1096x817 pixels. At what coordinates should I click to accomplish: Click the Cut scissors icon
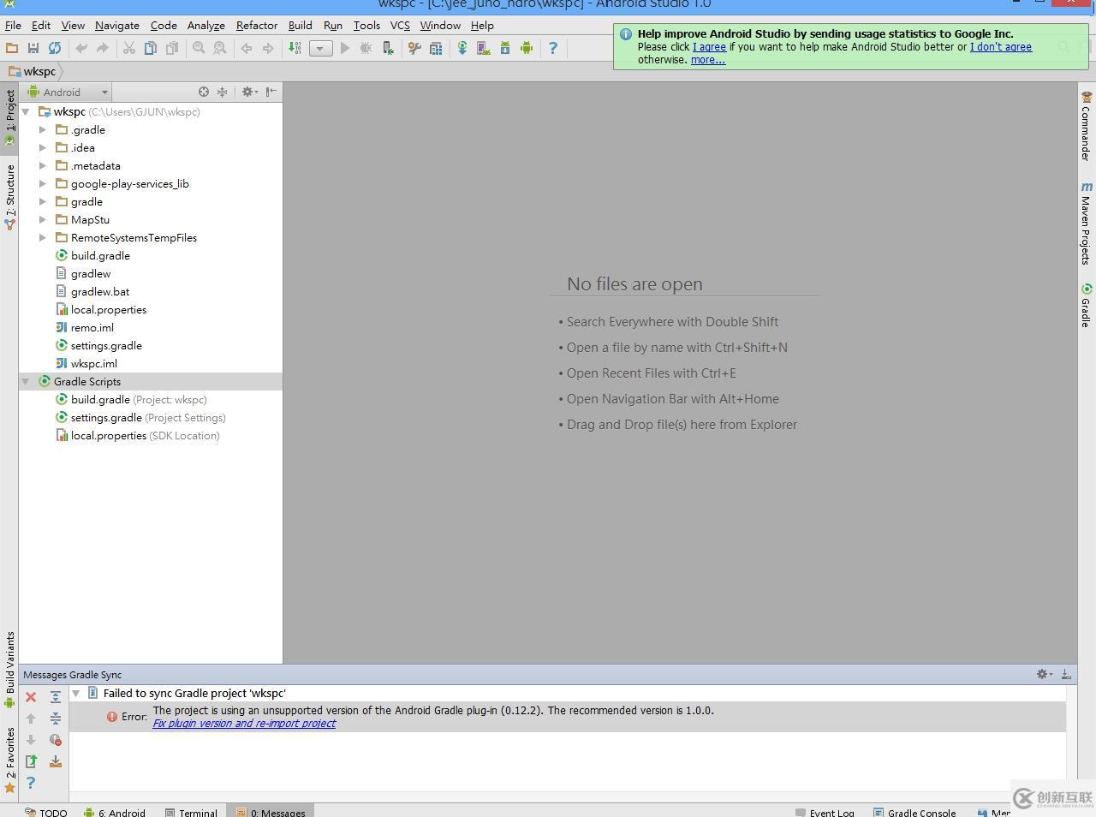pyautogui.click(x=129, y=48)
